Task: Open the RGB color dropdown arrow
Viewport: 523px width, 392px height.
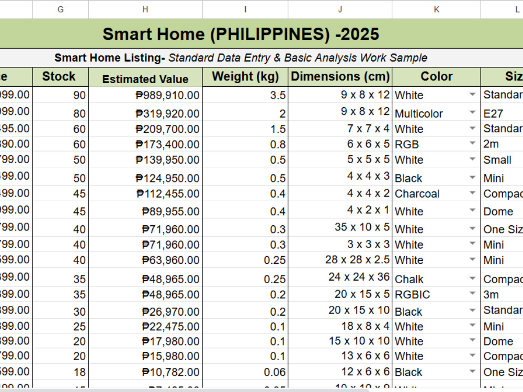Action: [472, 143]
